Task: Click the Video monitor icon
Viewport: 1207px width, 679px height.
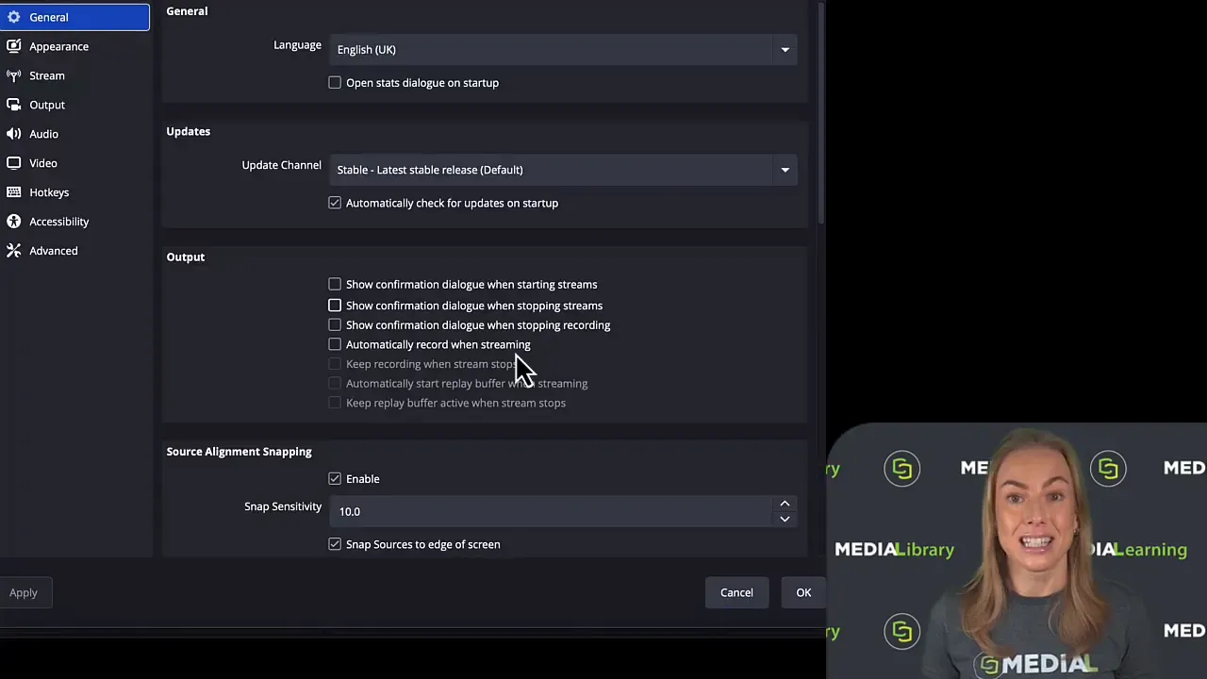Action: [x=13, y=163]
